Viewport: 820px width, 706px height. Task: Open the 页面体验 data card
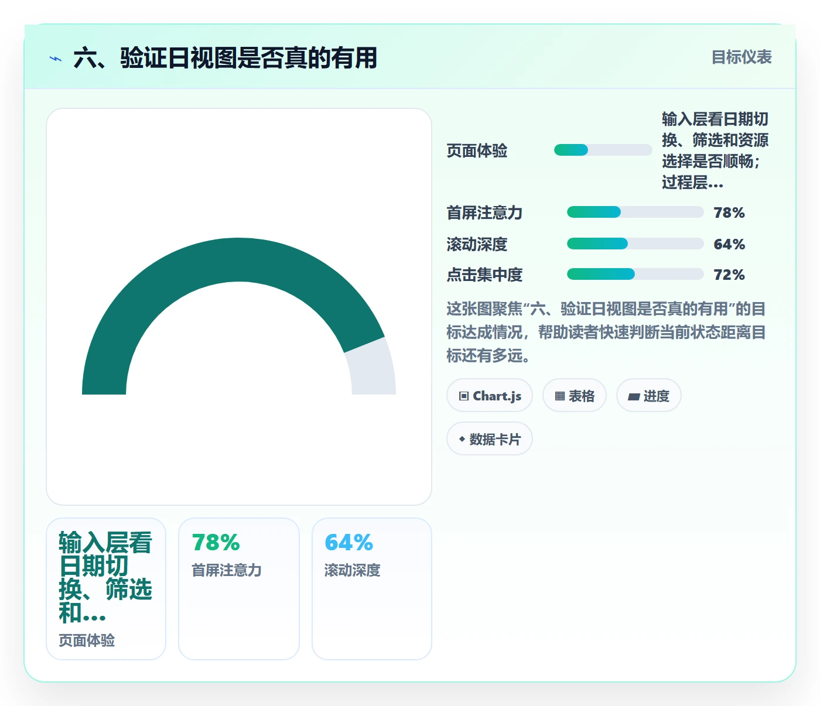coord(106,589)
